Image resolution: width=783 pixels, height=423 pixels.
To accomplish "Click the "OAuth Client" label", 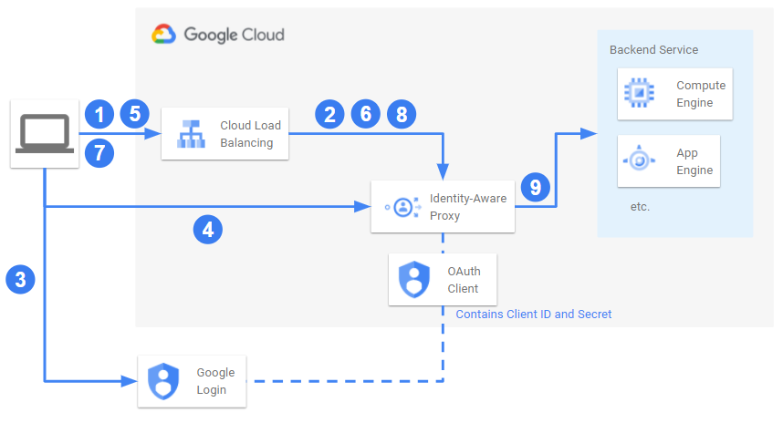I will click(464, 280).
